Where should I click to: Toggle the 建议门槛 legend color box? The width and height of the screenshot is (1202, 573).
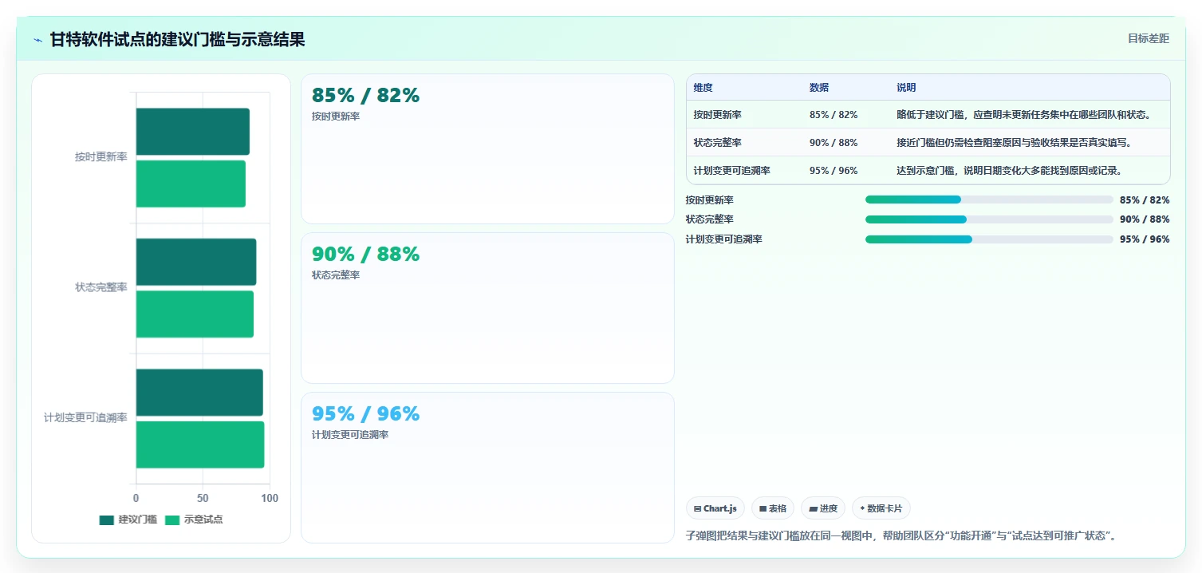click(107, 520)
